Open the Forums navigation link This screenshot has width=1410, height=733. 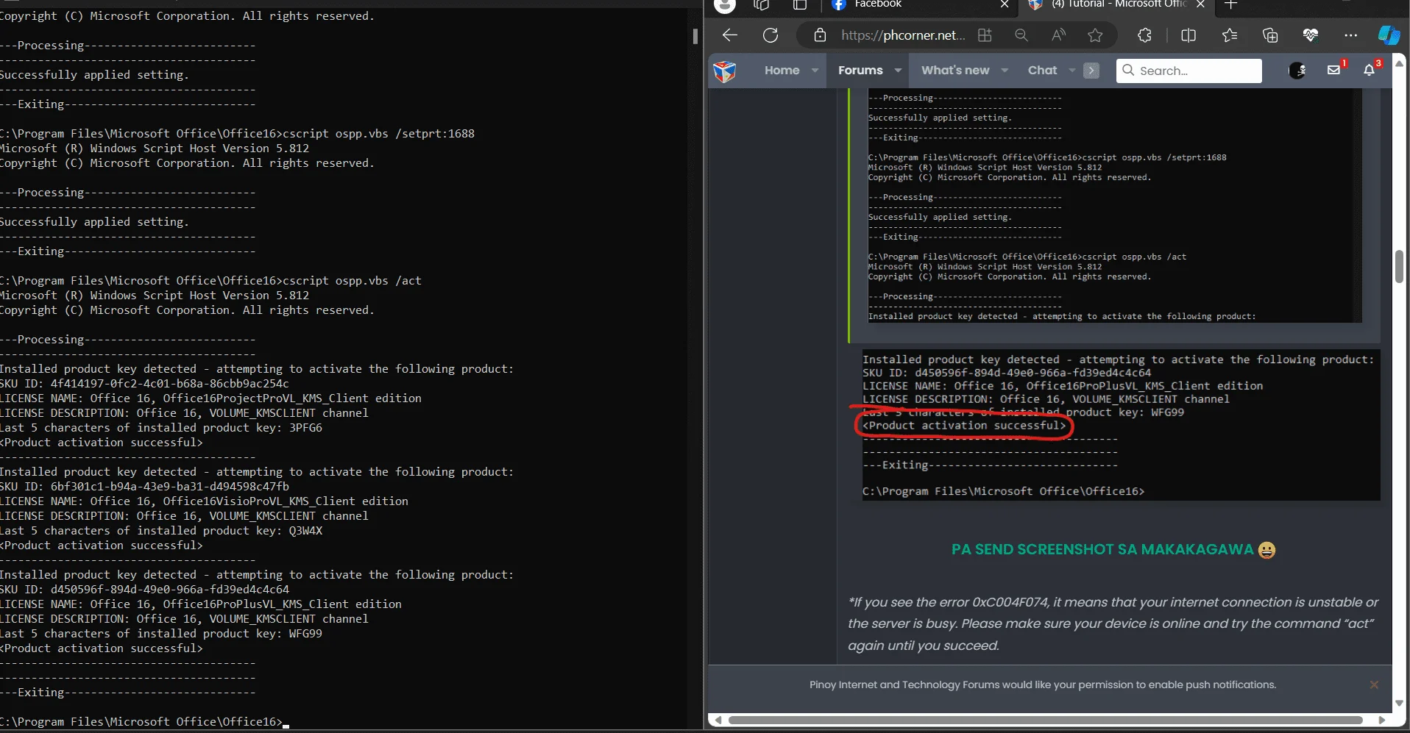pyautogui.click(x=860, y=71)
